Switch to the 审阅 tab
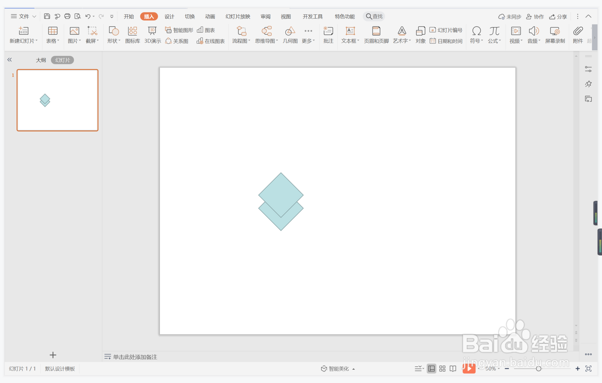Image resolution: width=602 pixels, height=383 pixels. point(266,16)
